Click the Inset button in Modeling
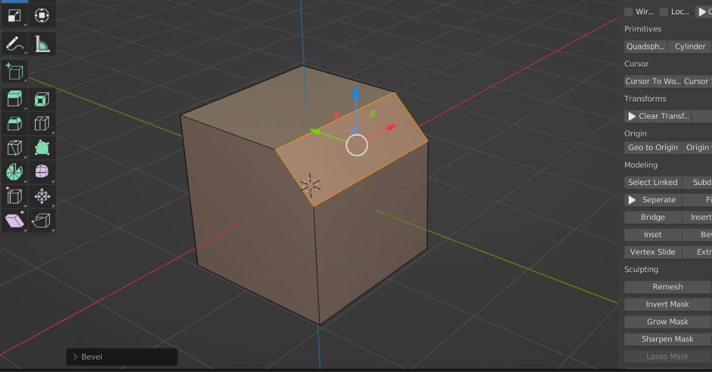The image size is (712, 372). [x=653, y=235]
